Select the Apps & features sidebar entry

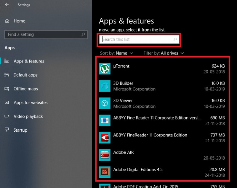(29, 61)
